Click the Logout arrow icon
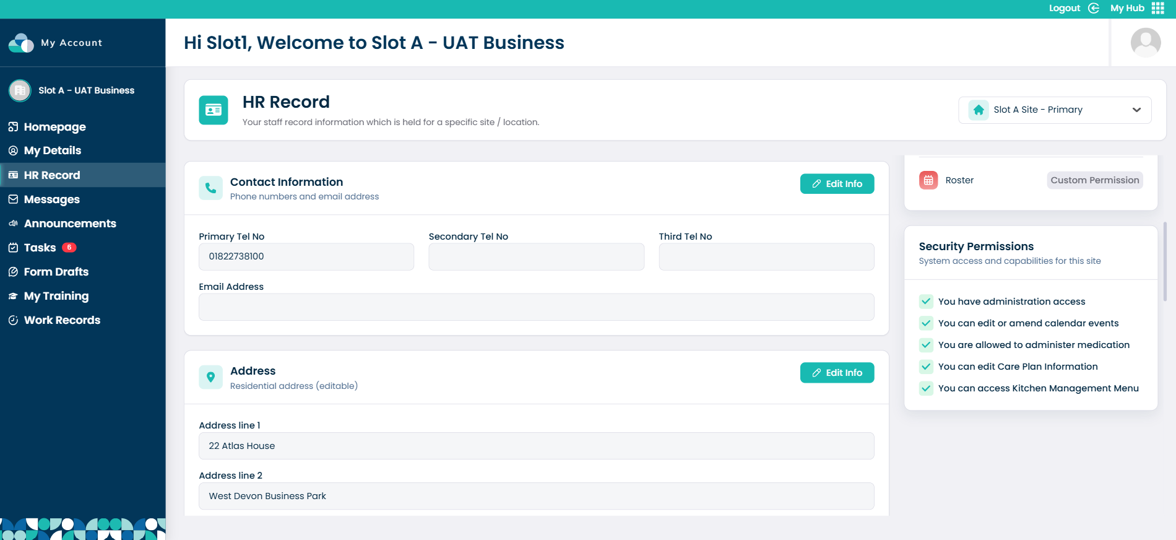 [1094, 8]
